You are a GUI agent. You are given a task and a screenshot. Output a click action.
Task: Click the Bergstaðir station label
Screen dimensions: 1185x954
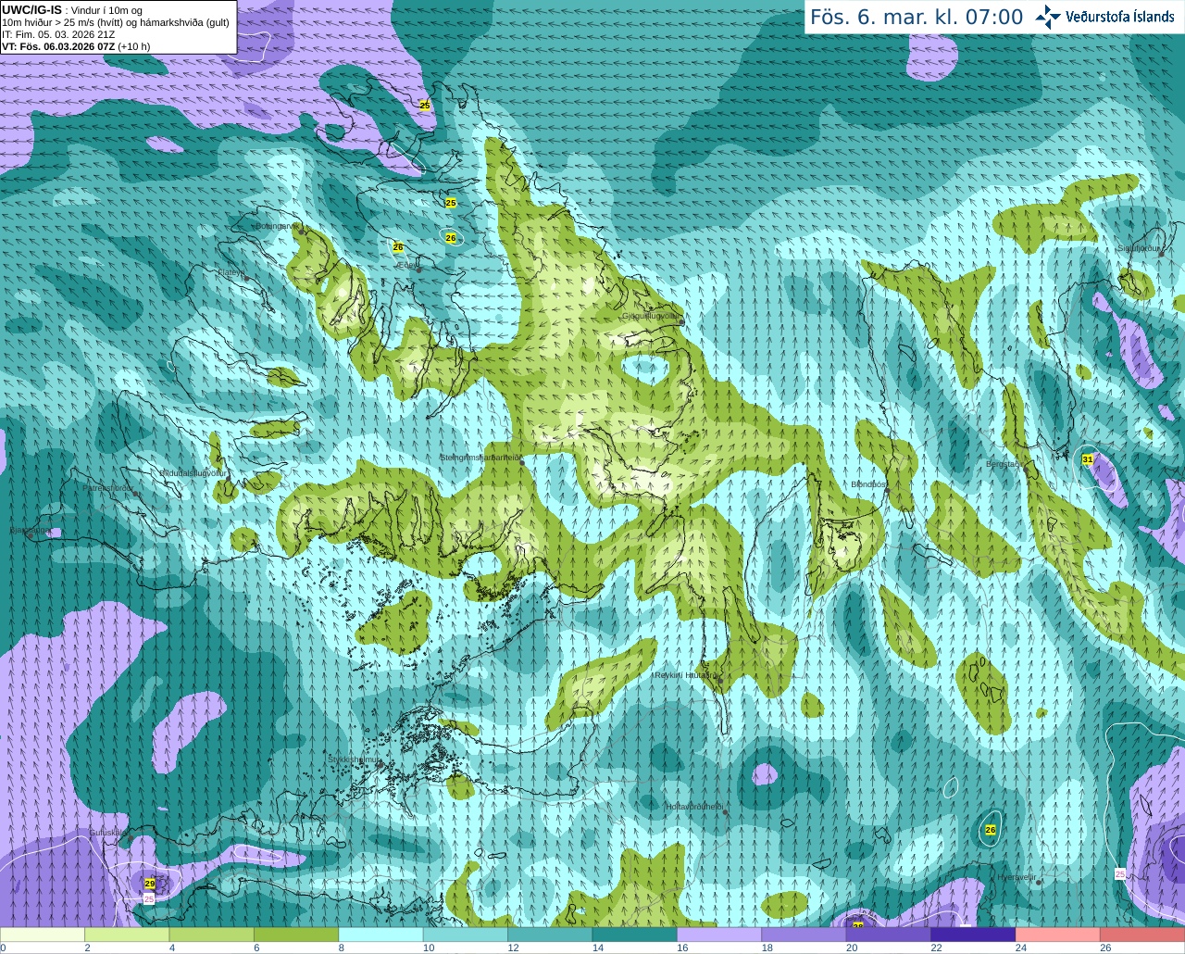[x=1004, y=464]
